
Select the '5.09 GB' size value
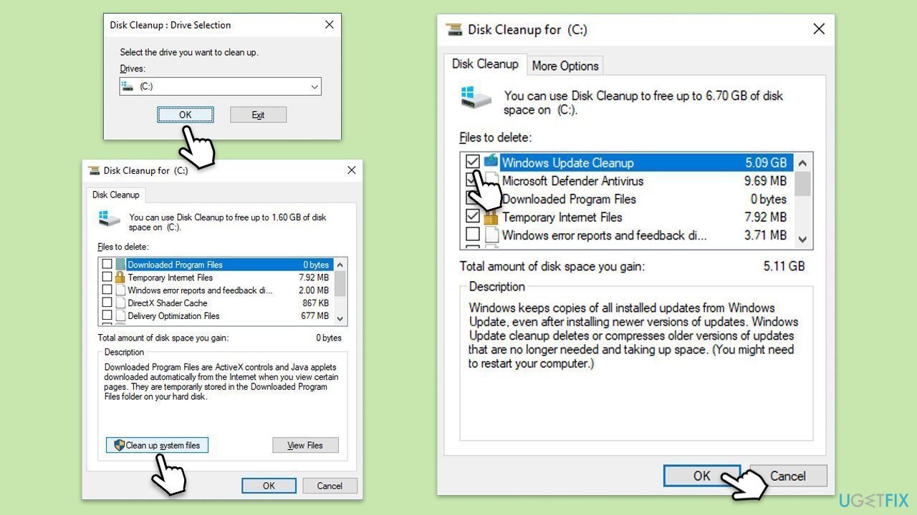pyautogui.click(x=766, y=162)
